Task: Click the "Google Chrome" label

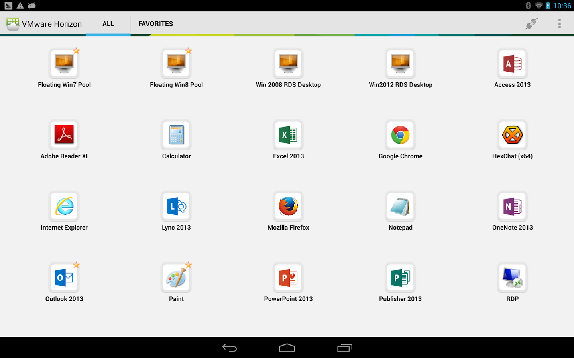Action: (x=400, y=156)
